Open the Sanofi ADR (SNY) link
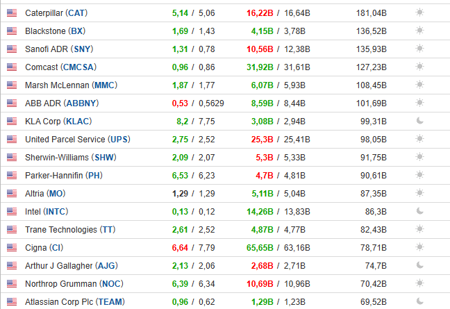 point(58,49)
